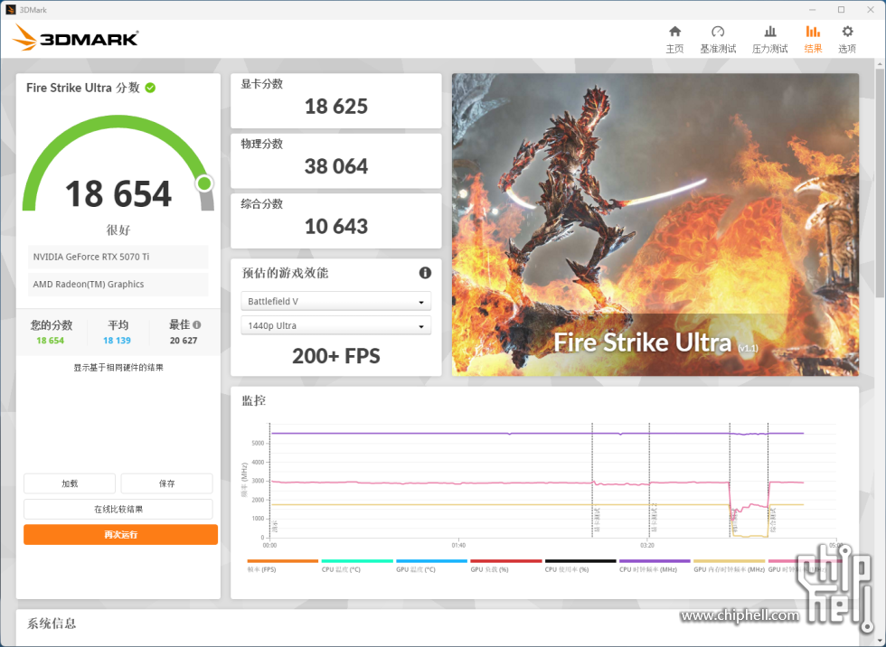Viewport: 886px width, 647px height.
Task: Click the 综合分数 10 643 score card
Action: tap(335, 220)
